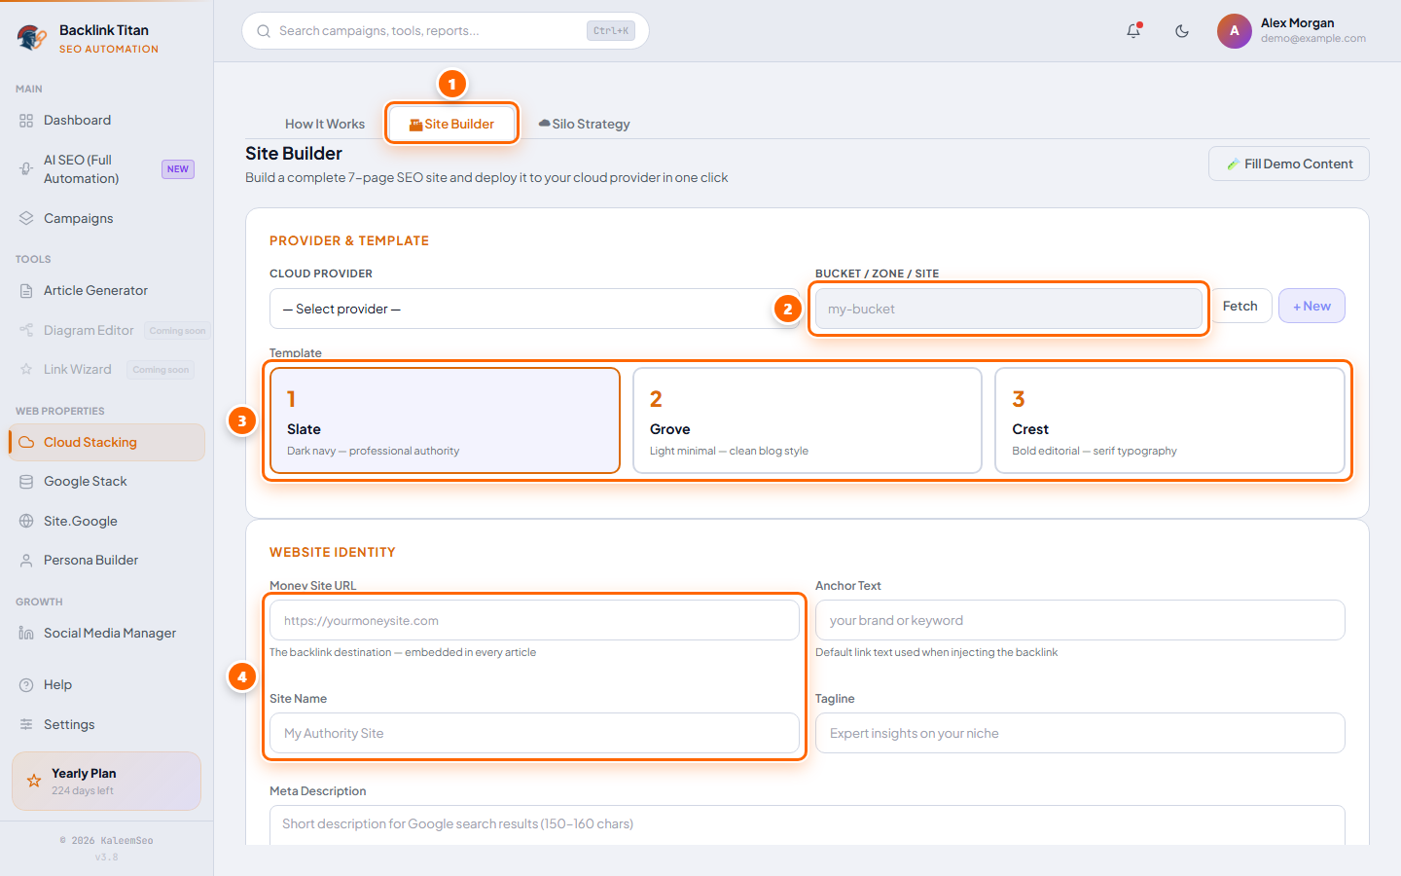Viewport: 1401px width, 876px height.
Task: Click the Campaigns layers icon
Action: [x=26, y=218]
